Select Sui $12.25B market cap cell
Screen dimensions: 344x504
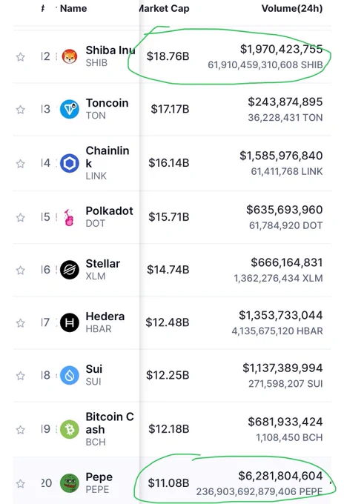point(168,375)
